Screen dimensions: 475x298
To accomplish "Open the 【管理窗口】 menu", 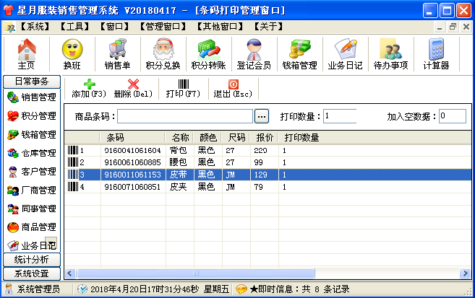I will coord(163,27).
